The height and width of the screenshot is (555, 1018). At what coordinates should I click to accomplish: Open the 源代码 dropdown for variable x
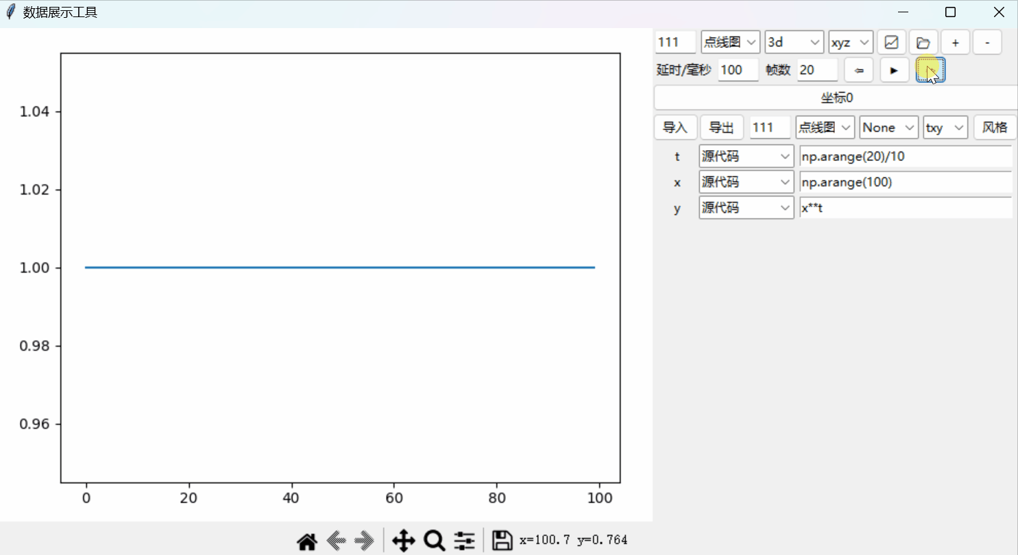tap(747, 182)
